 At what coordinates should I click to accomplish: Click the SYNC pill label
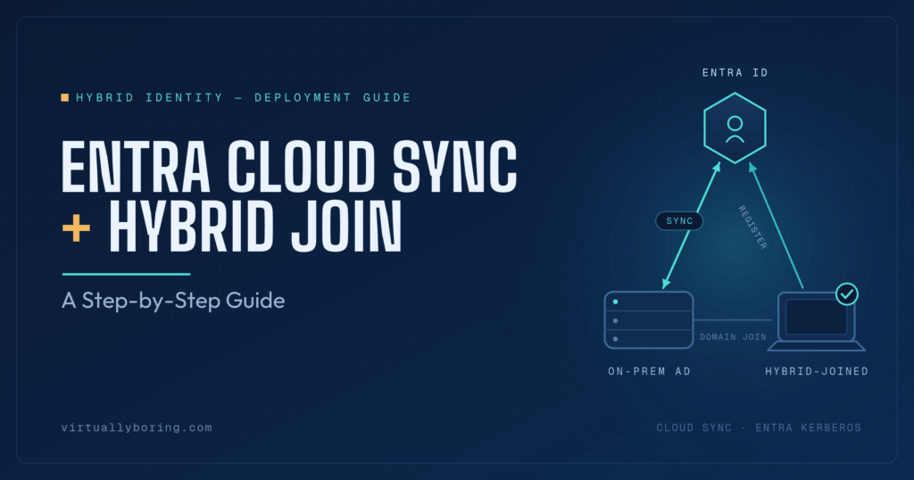click(x=679, y=220)
